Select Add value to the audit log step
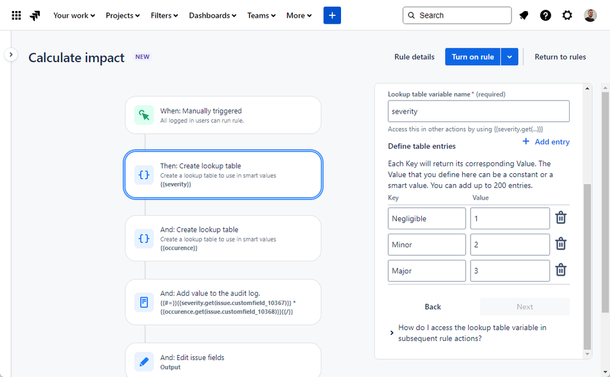Viewport: 610px width, 377px height. point(223,302)
